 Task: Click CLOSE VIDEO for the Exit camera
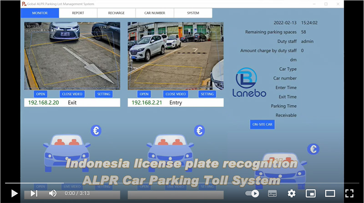[x=72, y=94]
